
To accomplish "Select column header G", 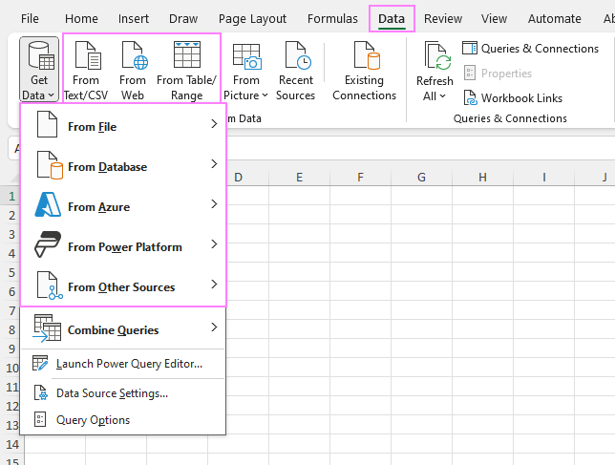I will click(421, 177).
